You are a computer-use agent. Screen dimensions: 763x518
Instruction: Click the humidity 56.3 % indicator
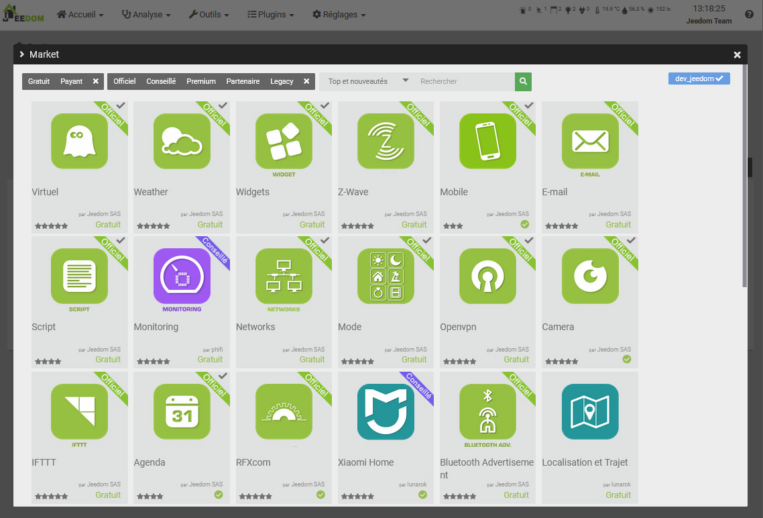coord(634,9)
